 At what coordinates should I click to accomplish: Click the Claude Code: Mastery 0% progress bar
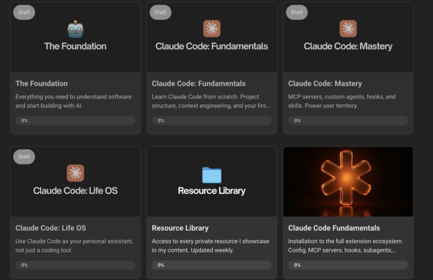pyautogui.click(x=348, y=120)
